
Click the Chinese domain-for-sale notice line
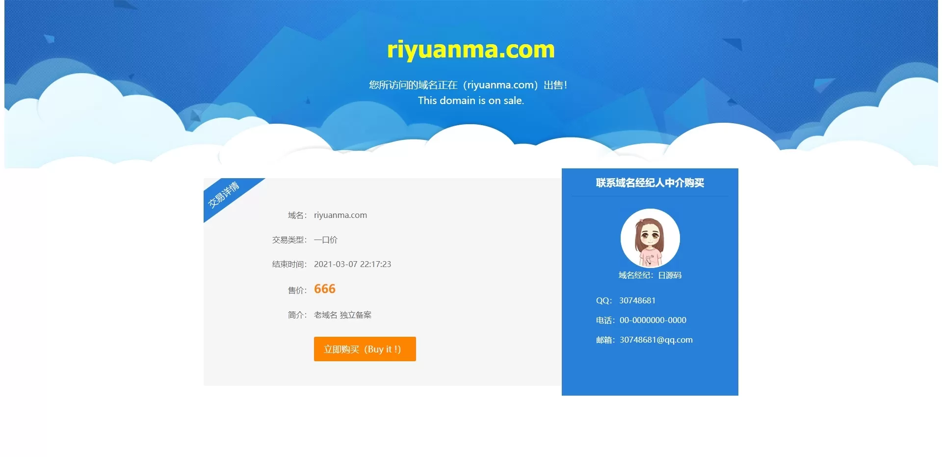[x=469, y=85]
